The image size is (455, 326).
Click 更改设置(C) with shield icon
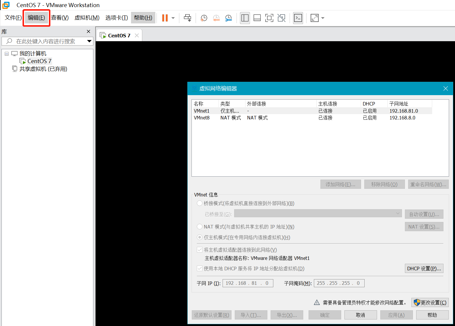430,303
